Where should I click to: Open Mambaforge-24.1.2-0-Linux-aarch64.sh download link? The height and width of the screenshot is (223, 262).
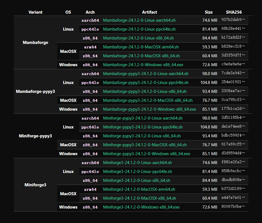[x=139, y=20]
